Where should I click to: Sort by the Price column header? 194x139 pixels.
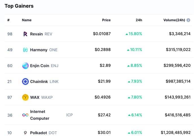106,20
